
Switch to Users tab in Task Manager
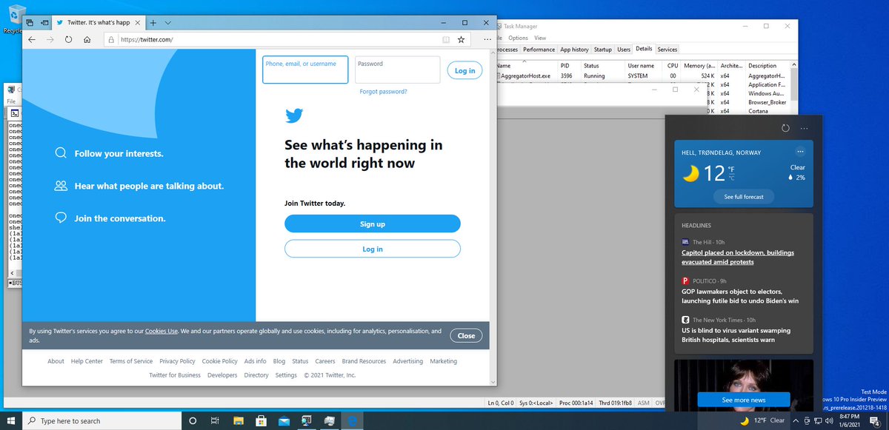624,49
